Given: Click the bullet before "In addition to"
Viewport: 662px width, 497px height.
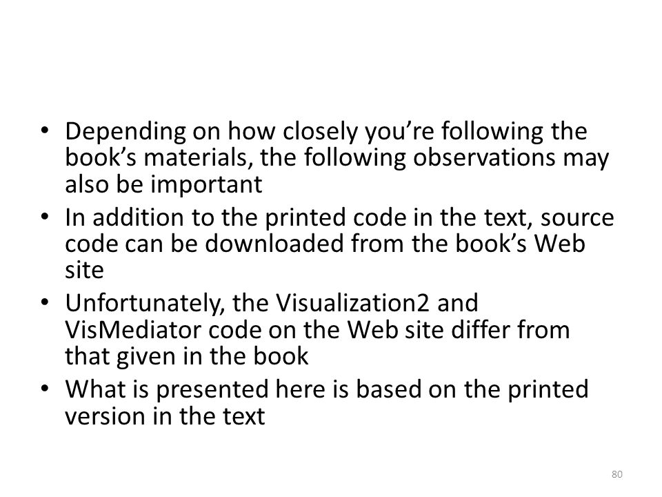Looking at the screenshot, I should (x=45, y=216).
